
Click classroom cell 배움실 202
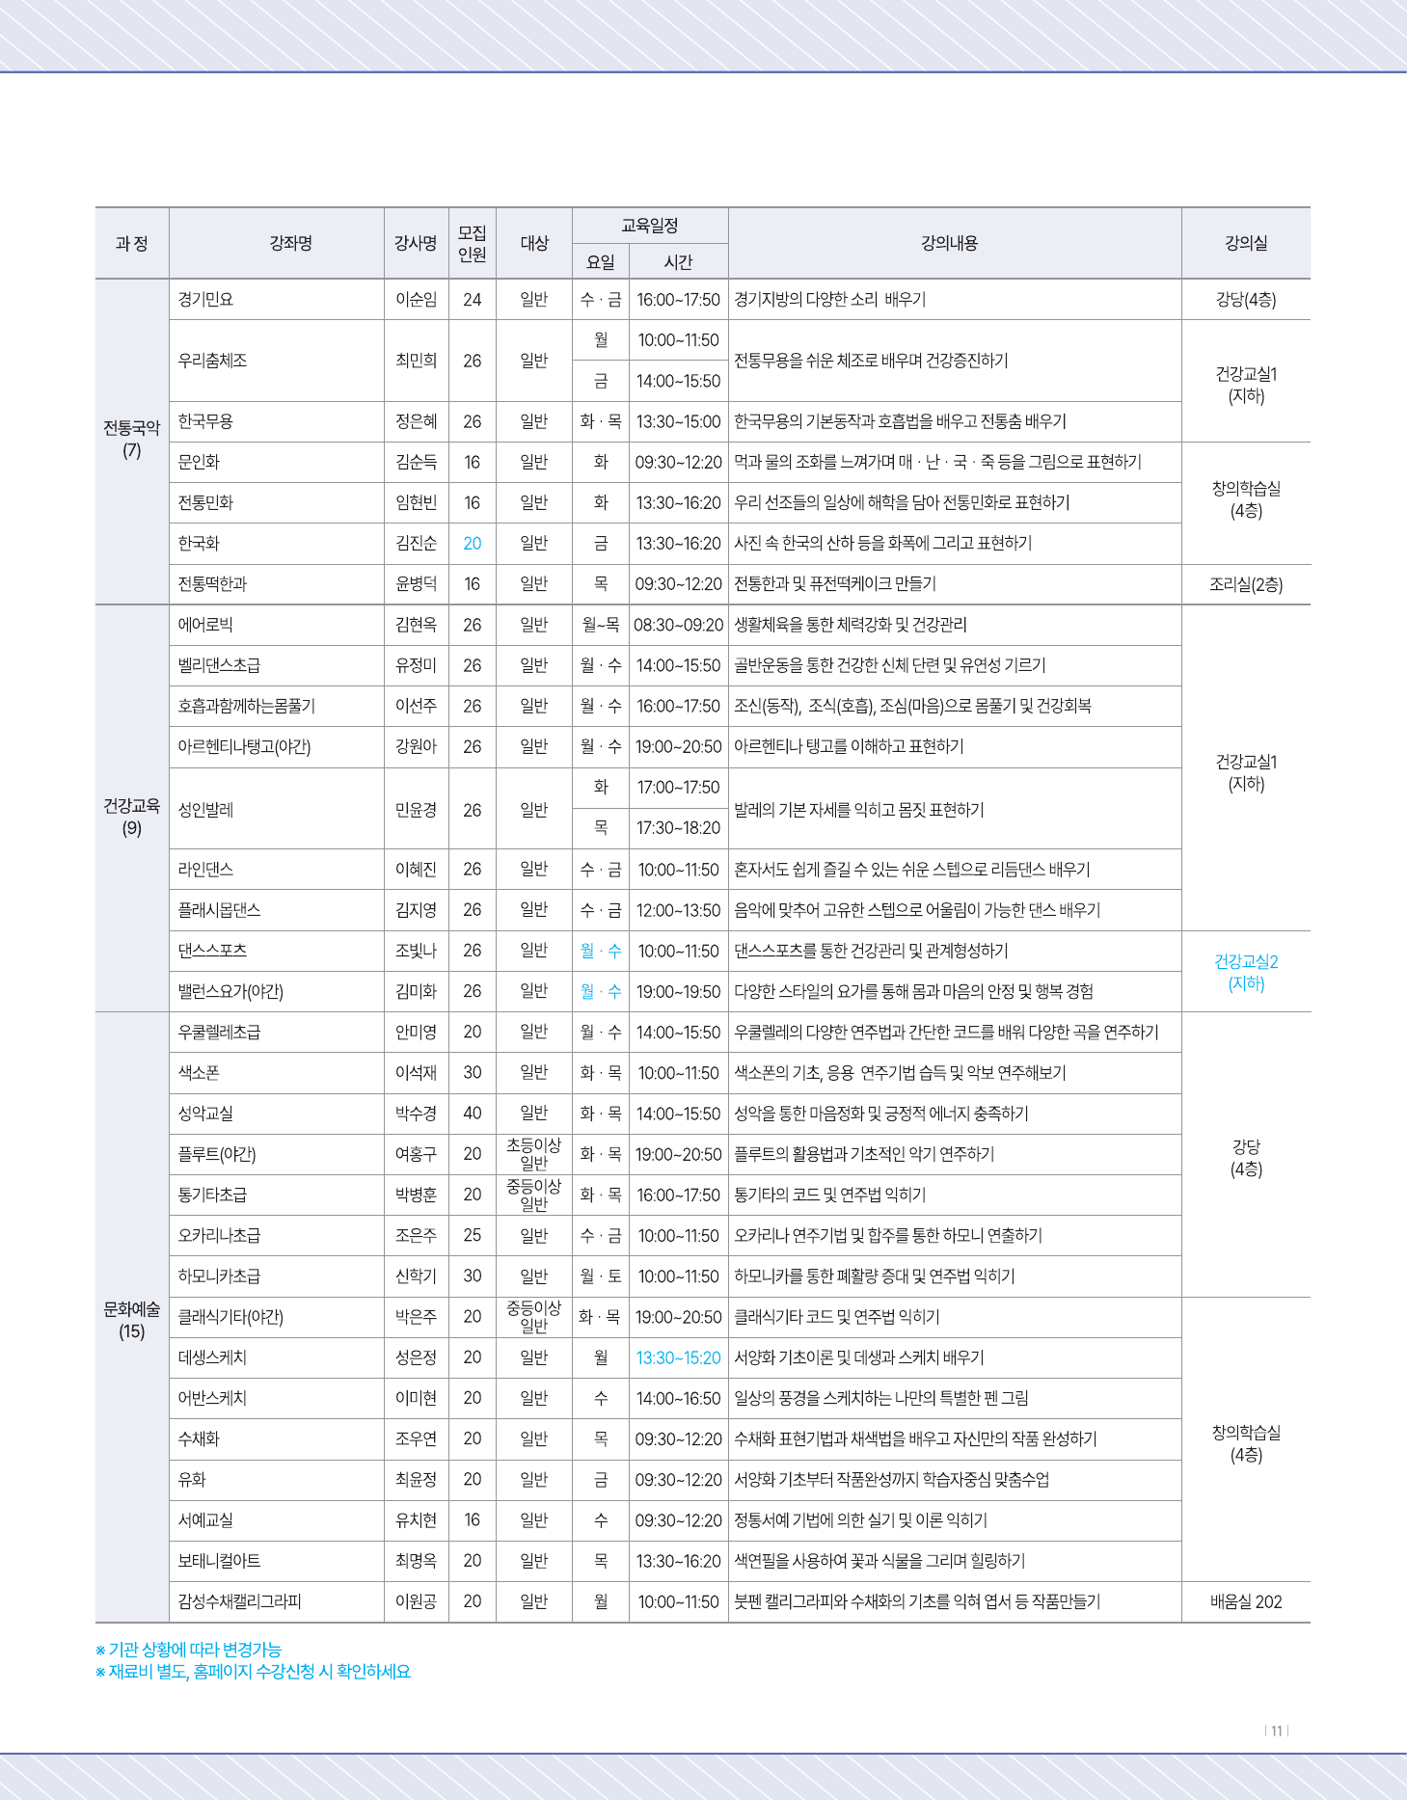1246,1601
